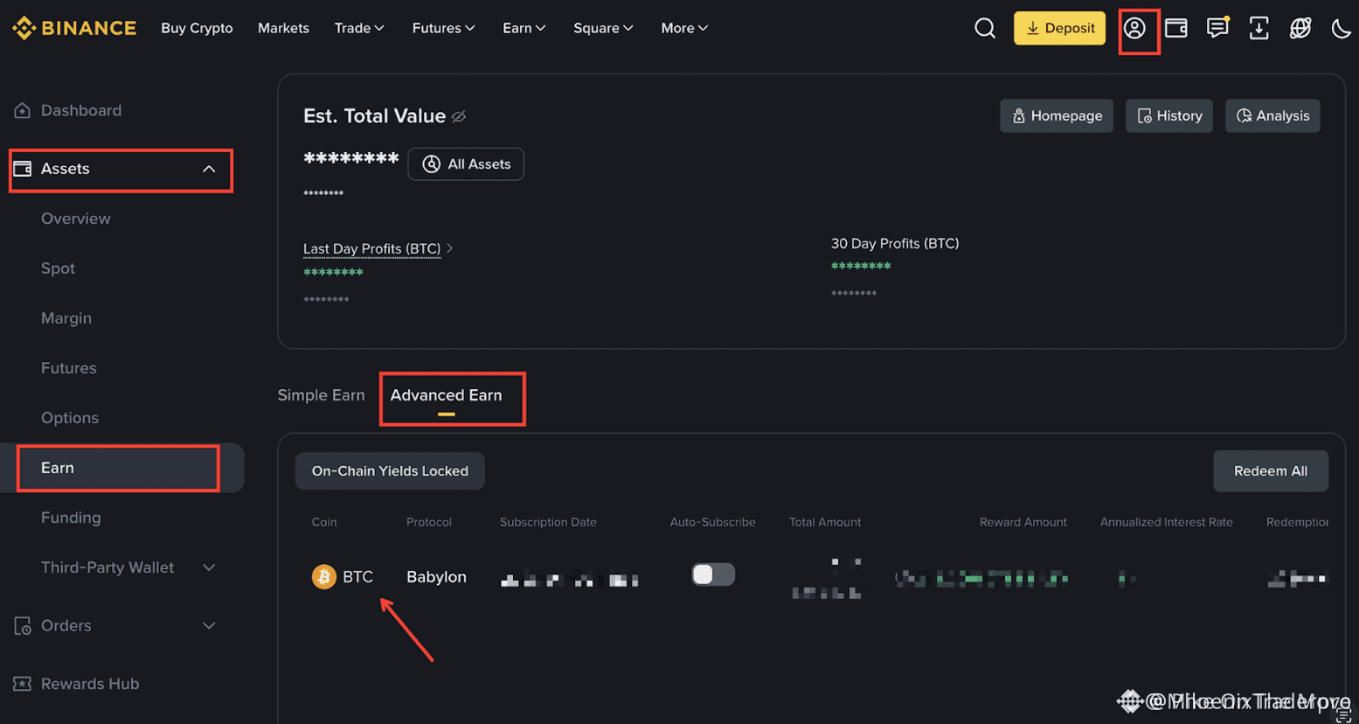Collapse the Assets section chevron
Image resolution: width=1359 pixels, height=724 pixels.
[209, 169]
